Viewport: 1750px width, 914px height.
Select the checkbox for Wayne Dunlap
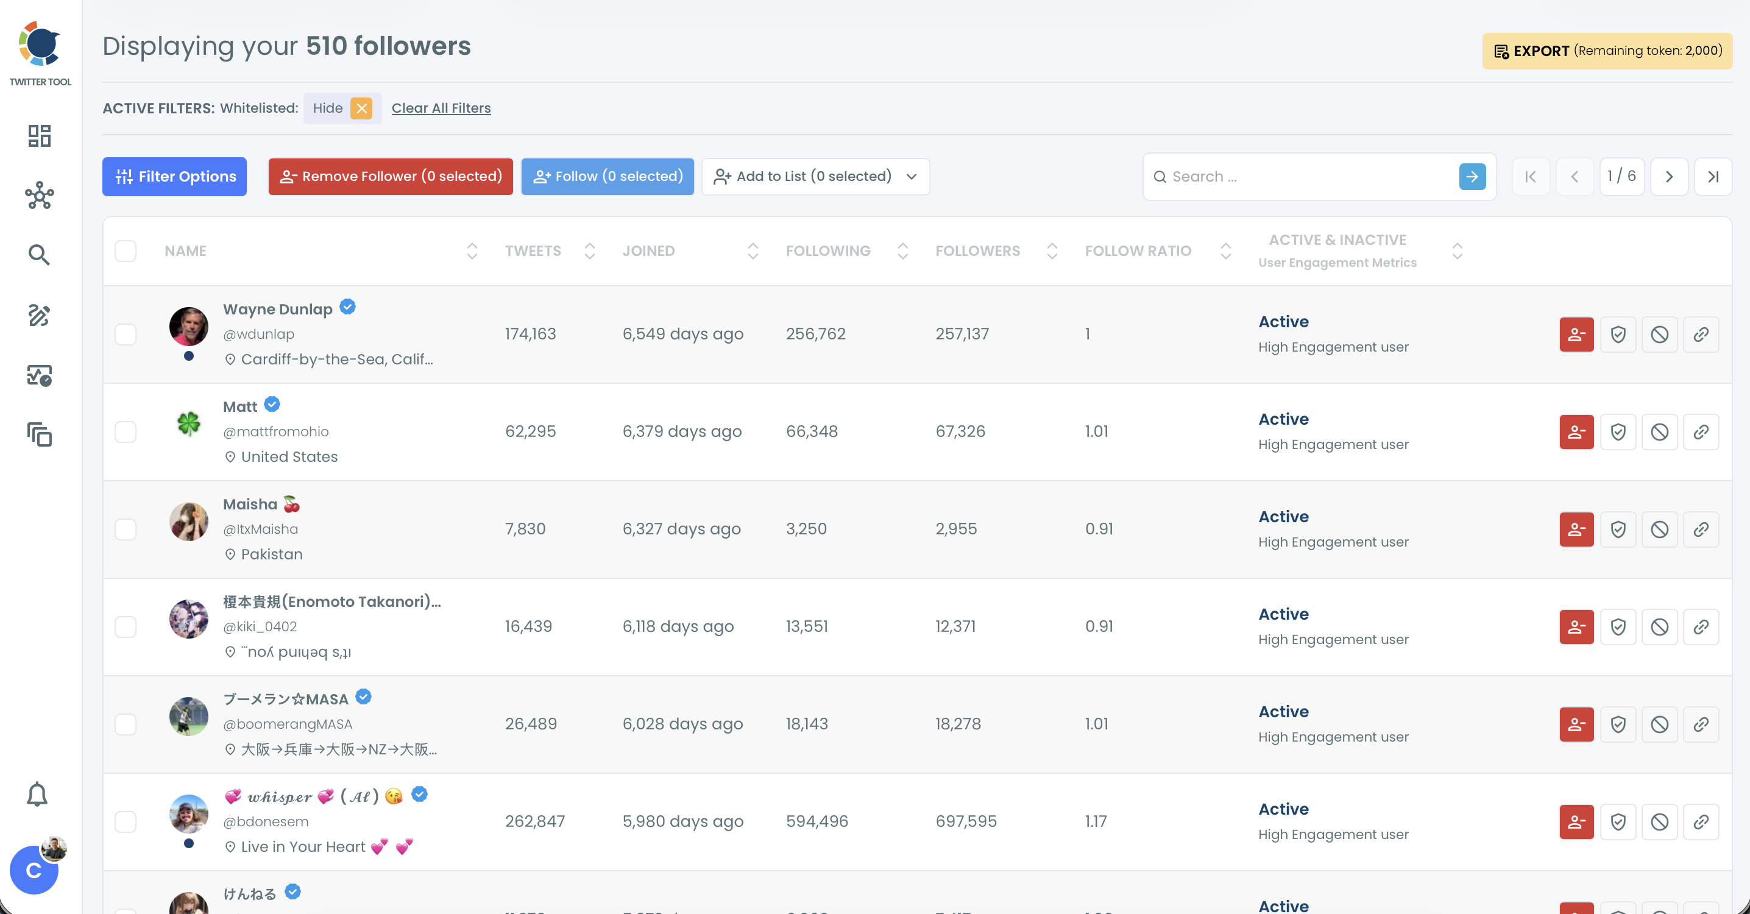(x=126, y=335)
